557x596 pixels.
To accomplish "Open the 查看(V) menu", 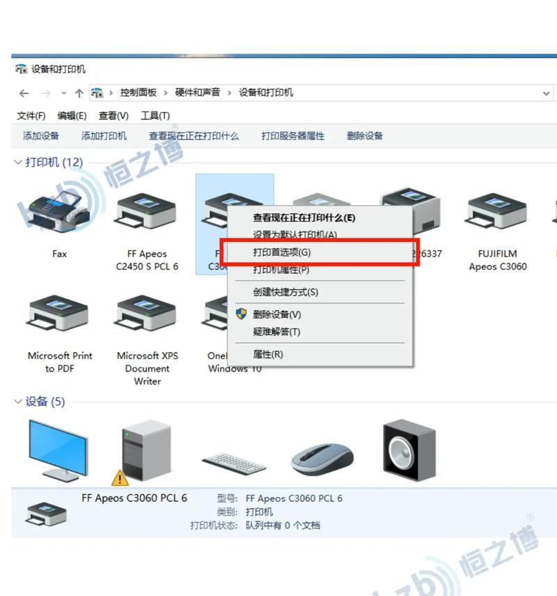I will click(113, 116).
